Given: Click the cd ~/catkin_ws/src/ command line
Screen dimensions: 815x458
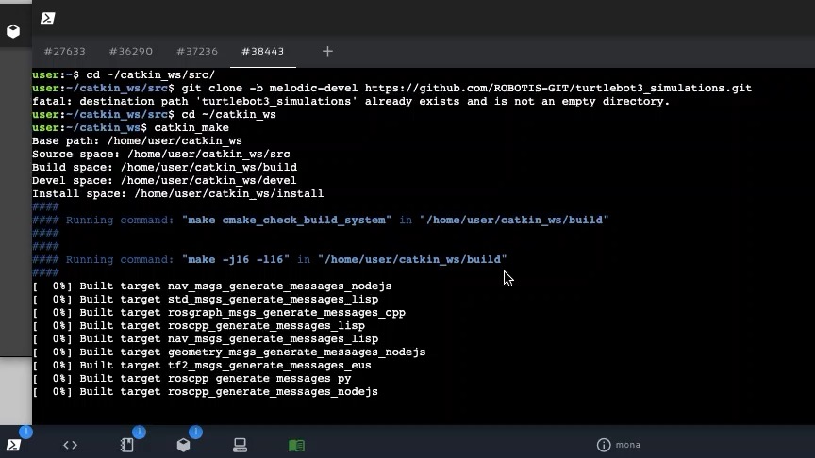Looking at the screenshot, I should click(124, 74).
